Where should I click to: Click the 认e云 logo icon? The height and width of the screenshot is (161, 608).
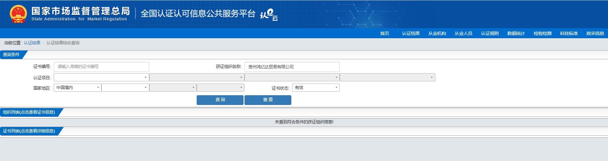(269, 15)
